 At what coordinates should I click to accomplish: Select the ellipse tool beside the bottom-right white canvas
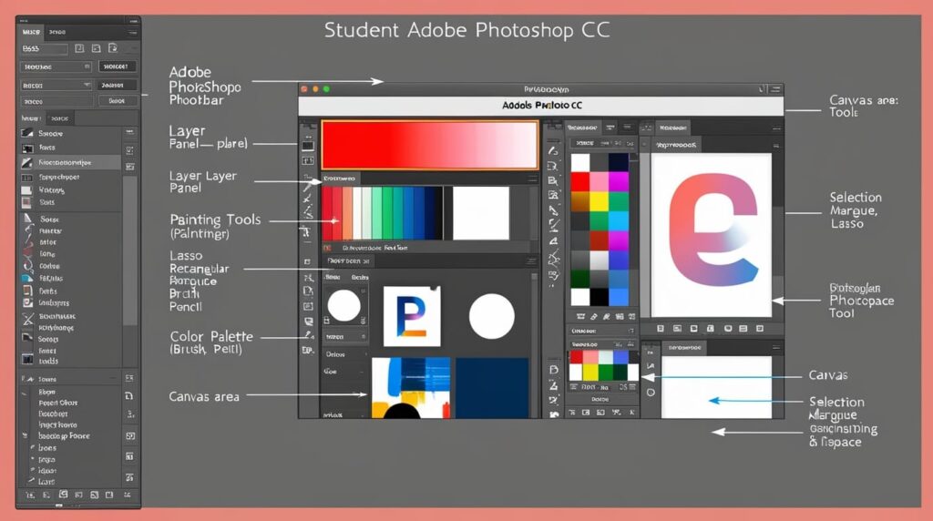click(651, 393)
